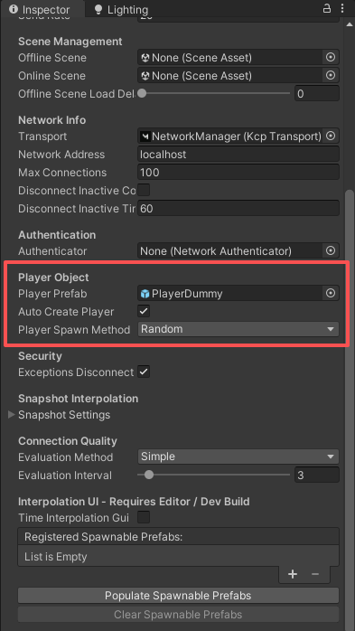Click Populate Spawnable Prefabs button
Viewport: 355px width, 631px height.
click(178, 596)
